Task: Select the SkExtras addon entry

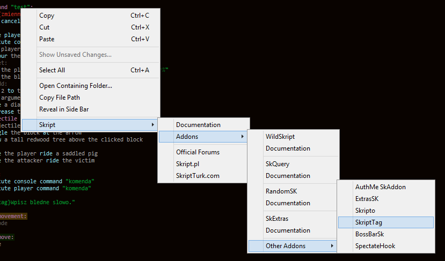Action: 293,219
